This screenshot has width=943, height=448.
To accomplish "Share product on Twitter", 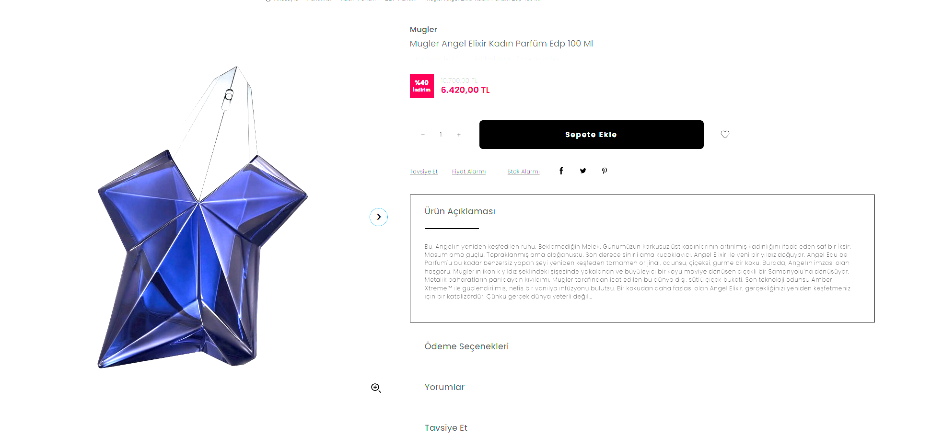I will (583, 171).
